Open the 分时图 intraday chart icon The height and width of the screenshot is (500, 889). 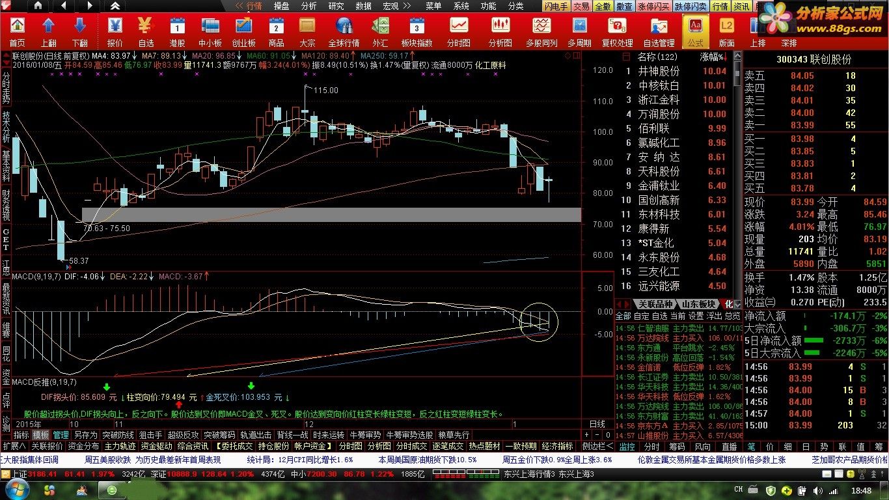[459, 31]
